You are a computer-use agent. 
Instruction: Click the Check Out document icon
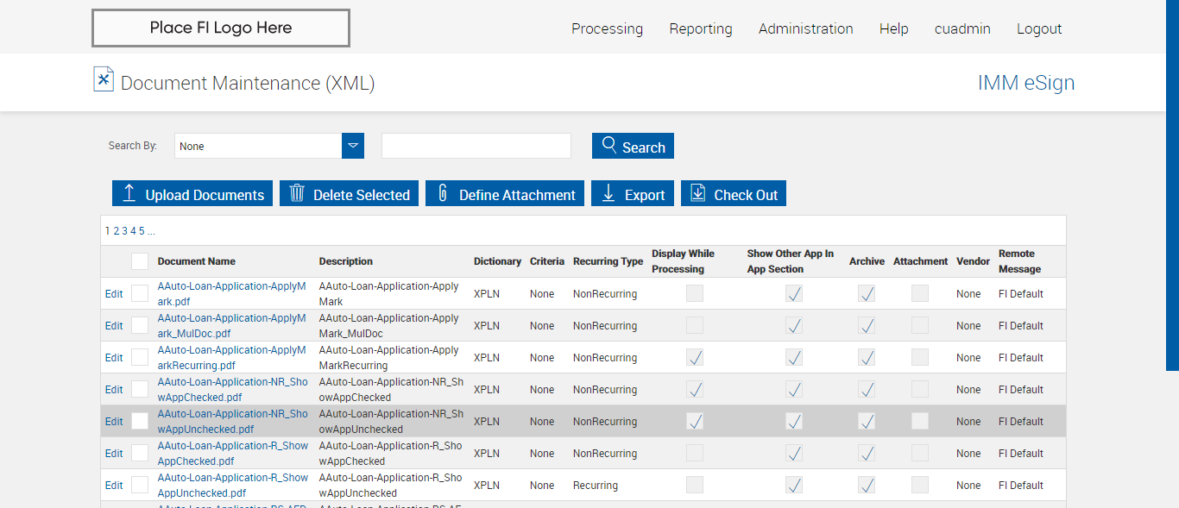click(698, 193)
